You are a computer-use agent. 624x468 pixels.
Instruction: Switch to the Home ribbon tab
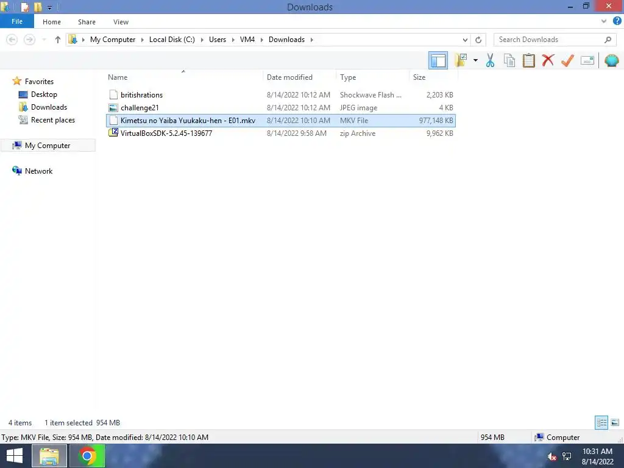click(52, 22)
